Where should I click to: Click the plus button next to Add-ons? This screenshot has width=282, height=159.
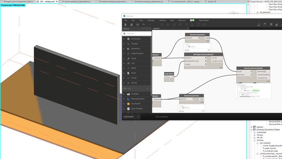pos(147,89)
